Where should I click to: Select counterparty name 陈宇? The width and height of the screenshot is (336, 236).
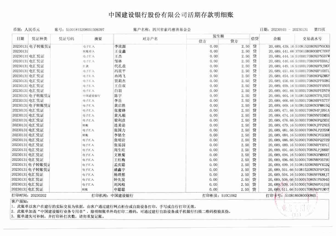[x=118, y=96]
